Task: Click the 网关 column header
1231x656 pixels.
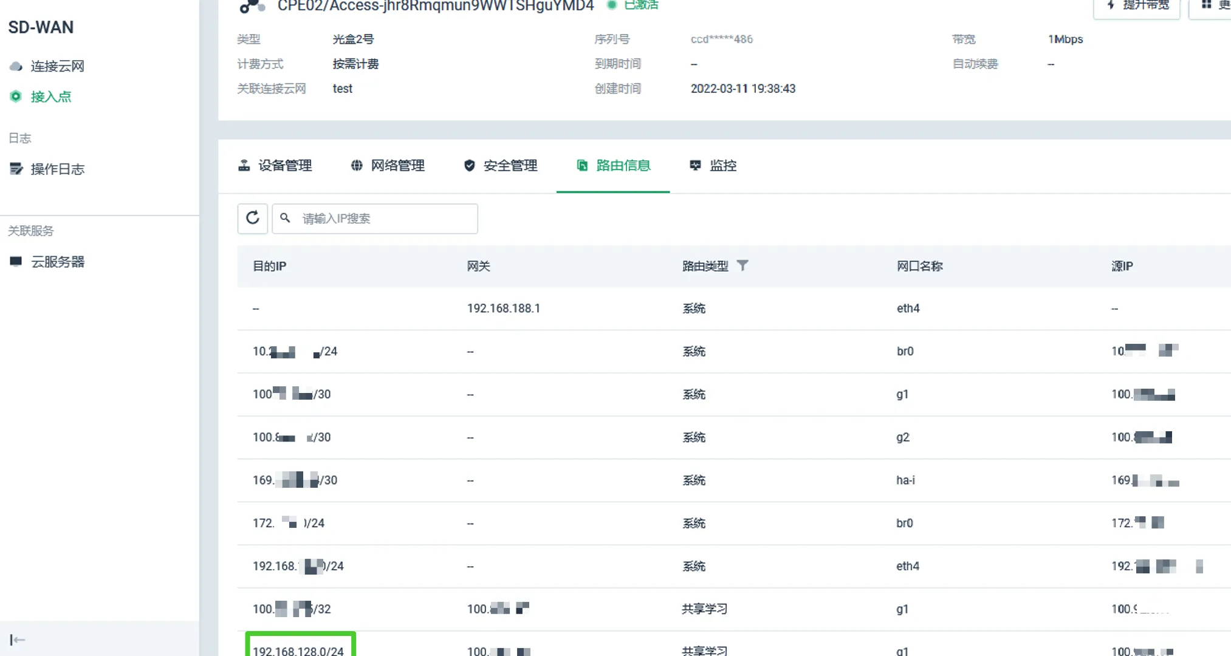Action: 479,266
